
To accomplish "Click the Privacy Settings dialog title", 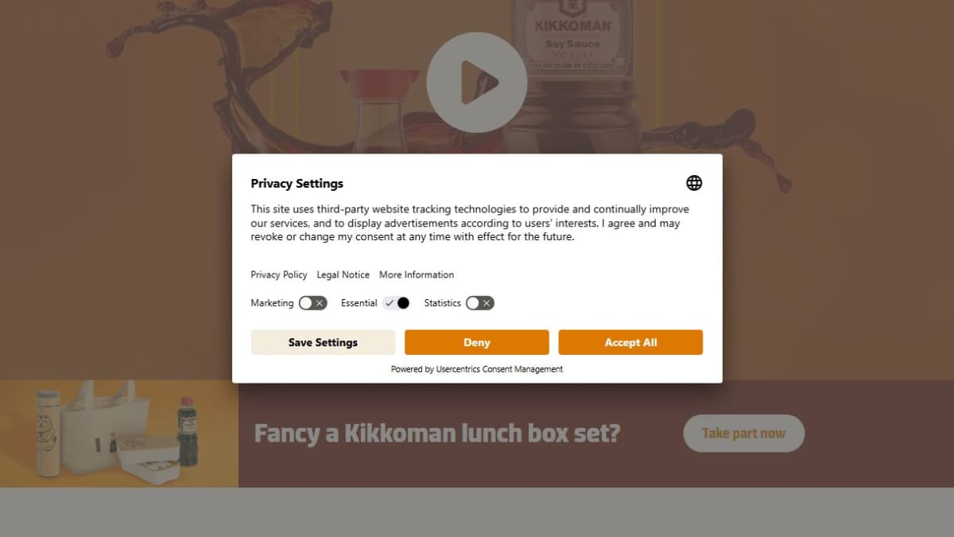I will click(x=297, y=183).
